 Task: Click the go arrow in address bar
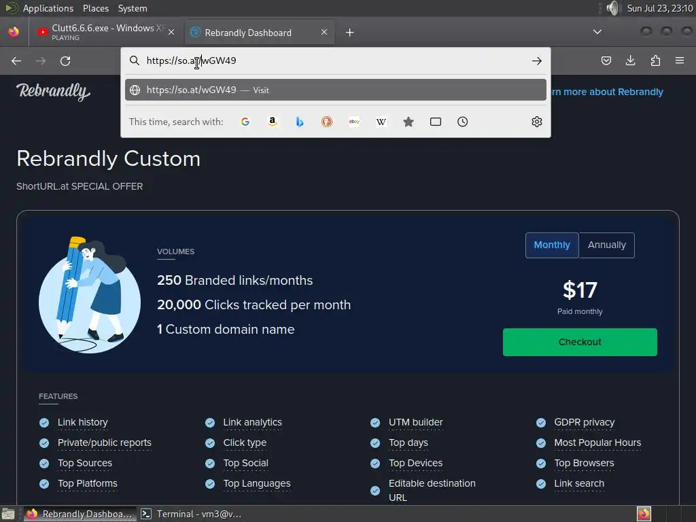537,60
